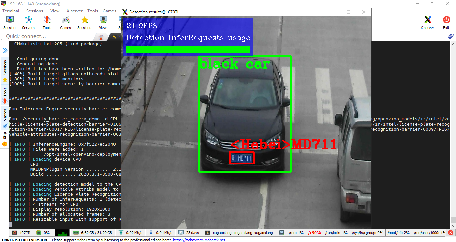Click the paperclip attachment icon
456x242 pixels.
tap(451, 36)
